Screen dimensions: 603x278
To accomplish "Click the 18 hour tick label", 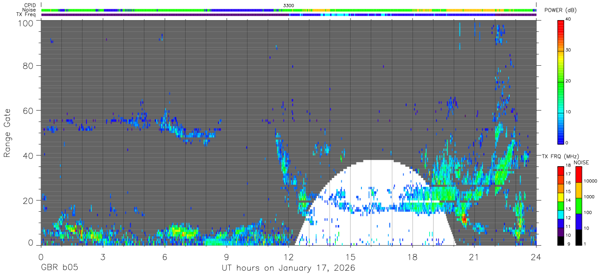I will click(412, 257).
